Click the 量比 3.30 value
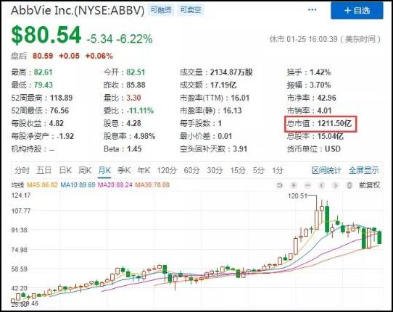 (x=133, y=98)
